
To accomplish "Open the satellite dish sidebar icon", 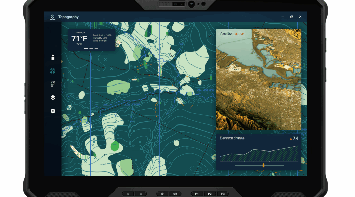I will (53, 84).
